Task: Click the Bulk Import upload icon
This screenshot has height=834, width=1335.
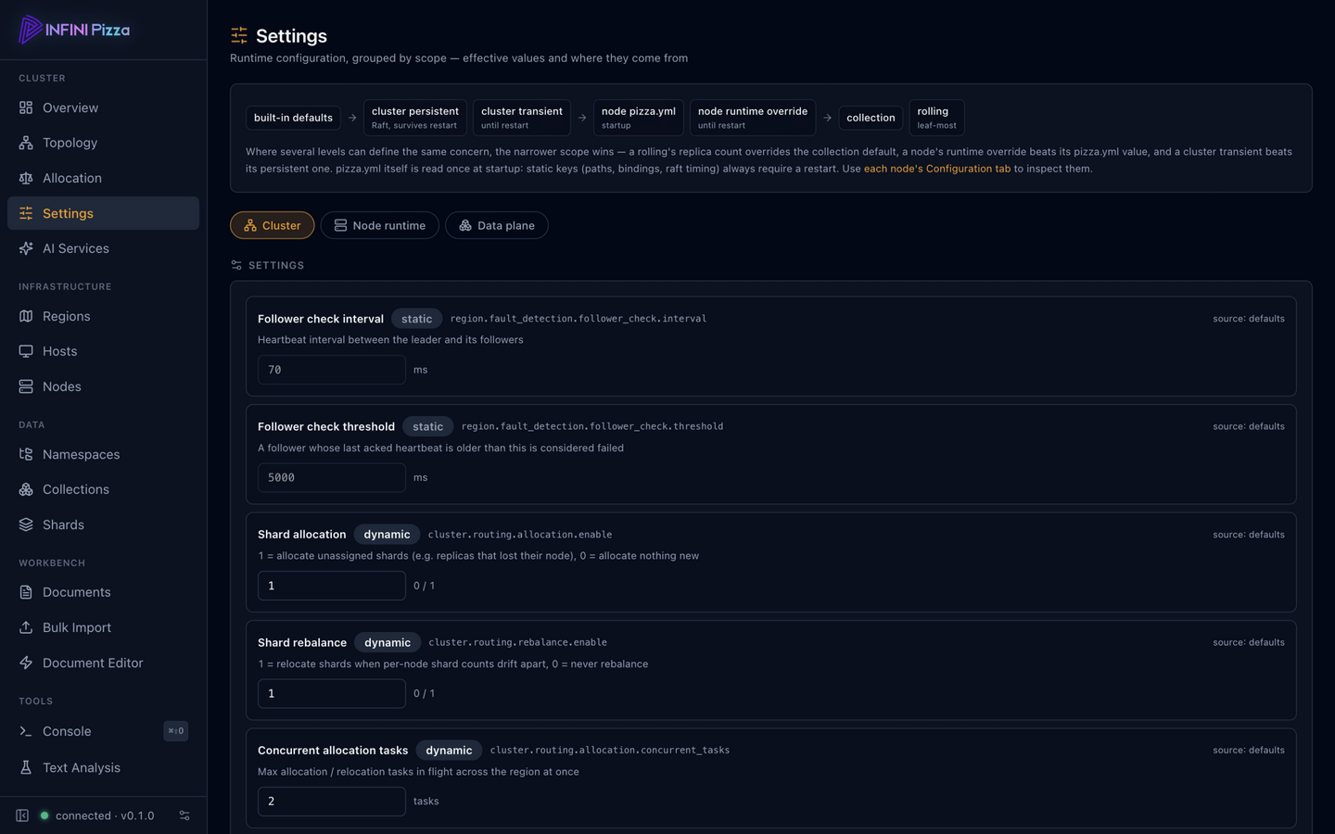Action: [x=26, y=627]
